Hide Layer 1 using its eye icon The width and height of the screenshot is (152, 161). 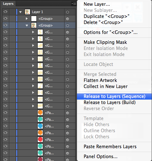pos(5,12)
